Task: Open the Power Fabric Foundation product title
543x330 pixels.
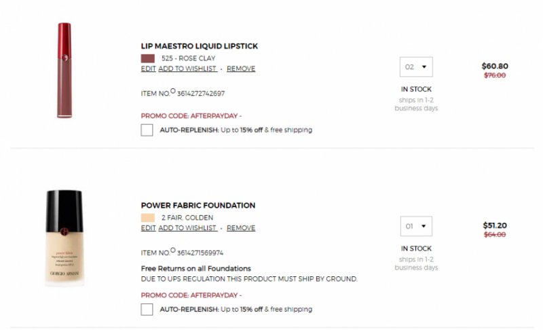Action: (x=198, y=205)
